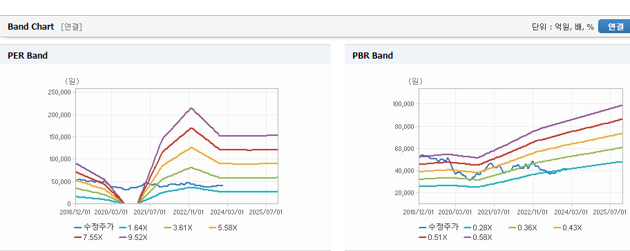Click 2022/11/01 date on PBR chart axis

click(533, 212)
